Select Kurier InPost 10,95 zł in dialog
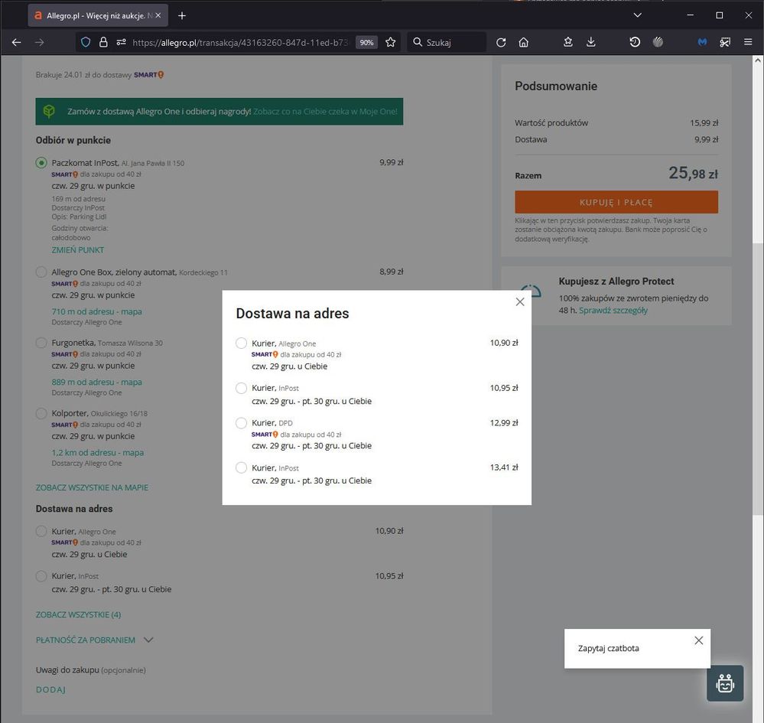Screen dimensions: 764x723 [241, 388]
